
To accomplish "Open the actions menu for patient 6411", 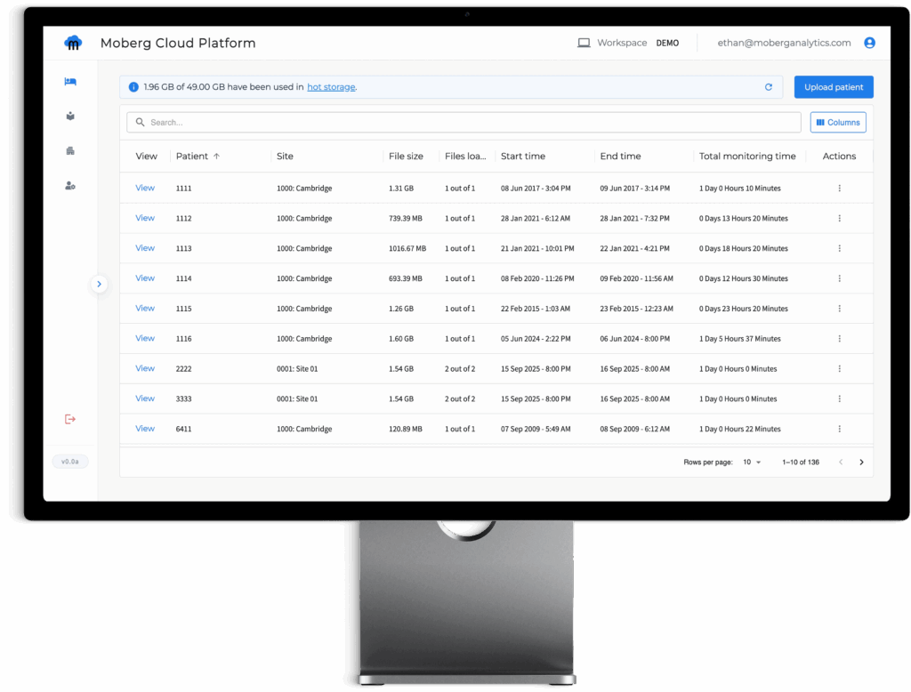I will pos(839,428).
